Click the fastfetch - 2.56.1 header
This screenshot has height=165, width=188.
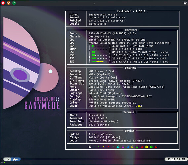click(x=131, y=11)
